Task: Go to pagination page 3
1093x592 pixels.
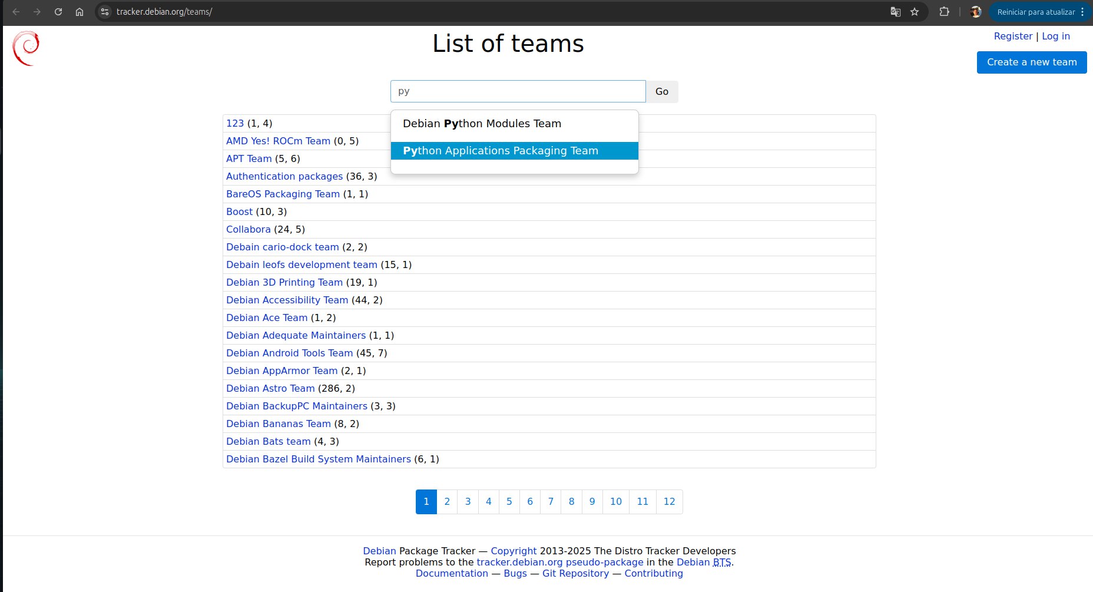Action: coord(468,502)
